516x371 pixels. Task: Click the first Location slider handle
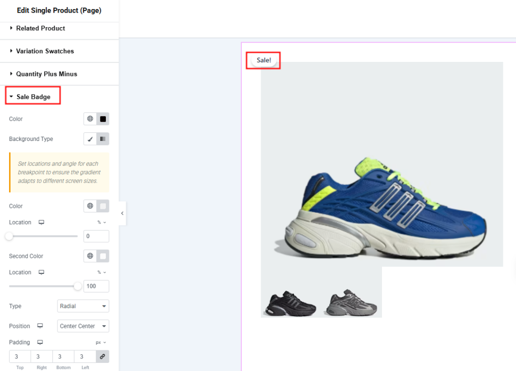(x=9, y=236)
